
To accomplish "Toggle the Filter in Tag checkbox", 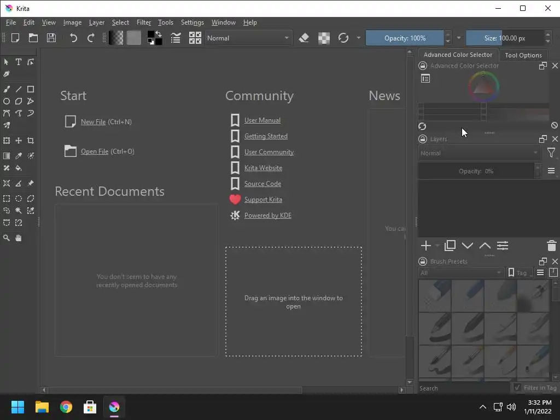I will 517,388.
